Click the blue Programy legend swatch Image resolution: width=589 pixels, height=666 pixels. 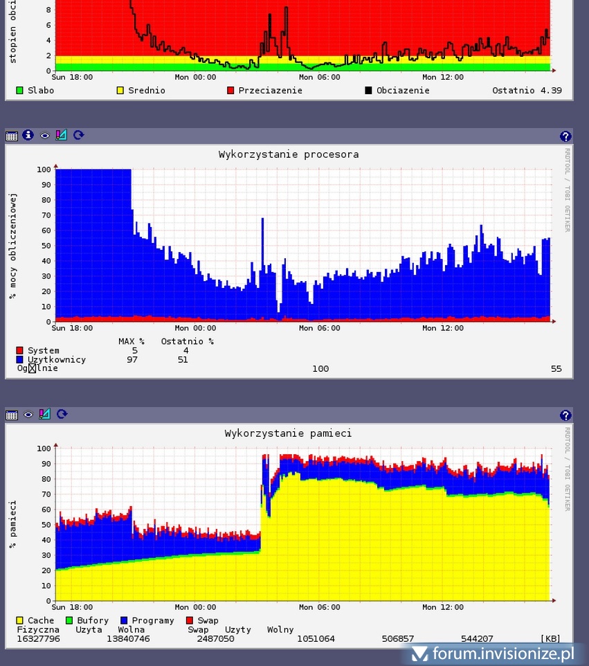coord(124,621)
